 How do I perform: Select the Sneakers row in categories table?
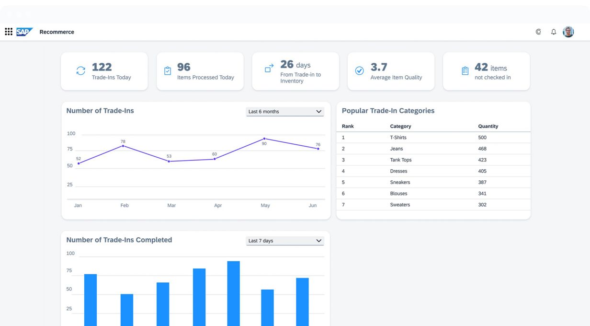click(x=433, y=182)
